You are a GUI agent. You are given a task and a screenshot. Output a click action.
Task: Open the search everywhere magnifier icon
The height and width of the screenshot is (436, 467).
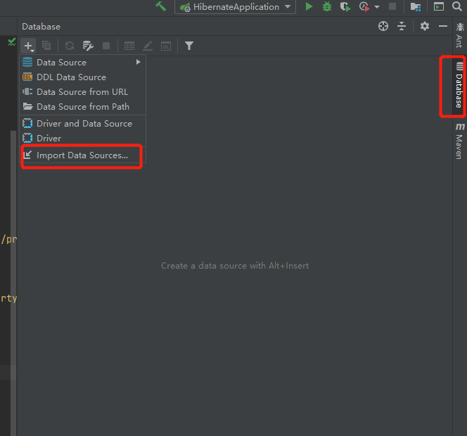pos(457,7)
